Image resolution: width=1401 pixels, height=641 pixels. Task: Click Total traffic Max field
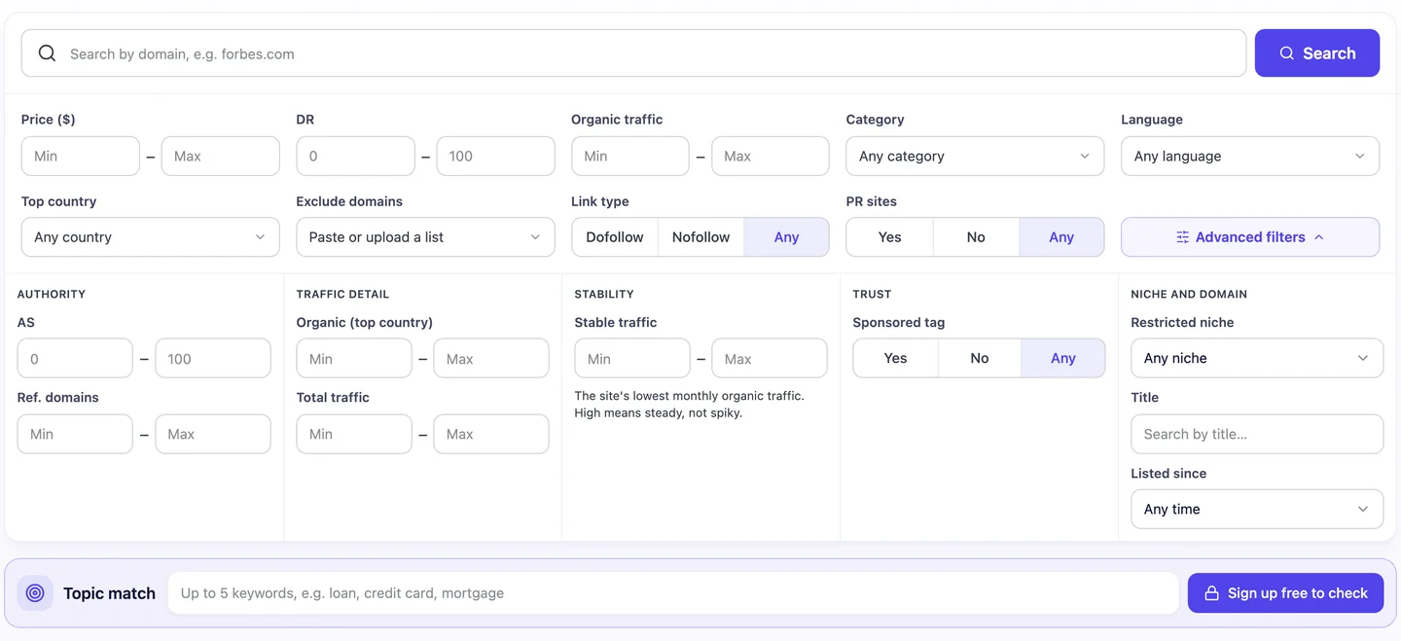pyautogui.click(x=491, y=434)
